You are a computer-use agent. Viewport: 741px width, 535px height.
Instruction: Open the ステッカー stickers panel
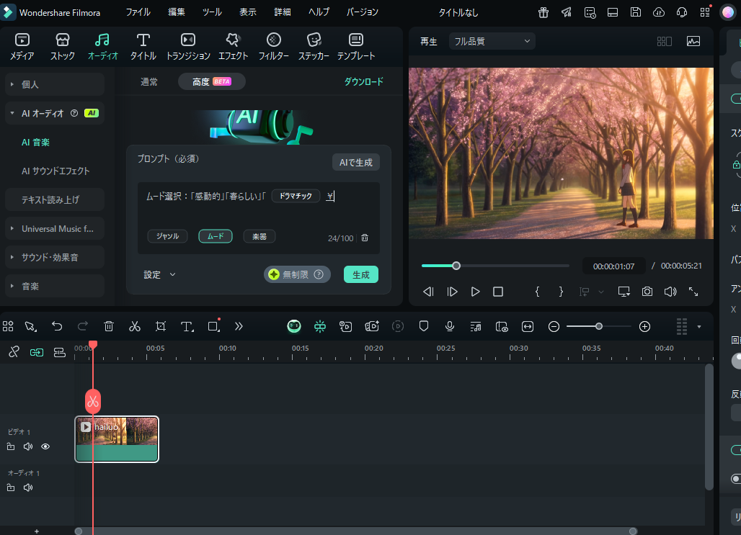tap(314, 47)
